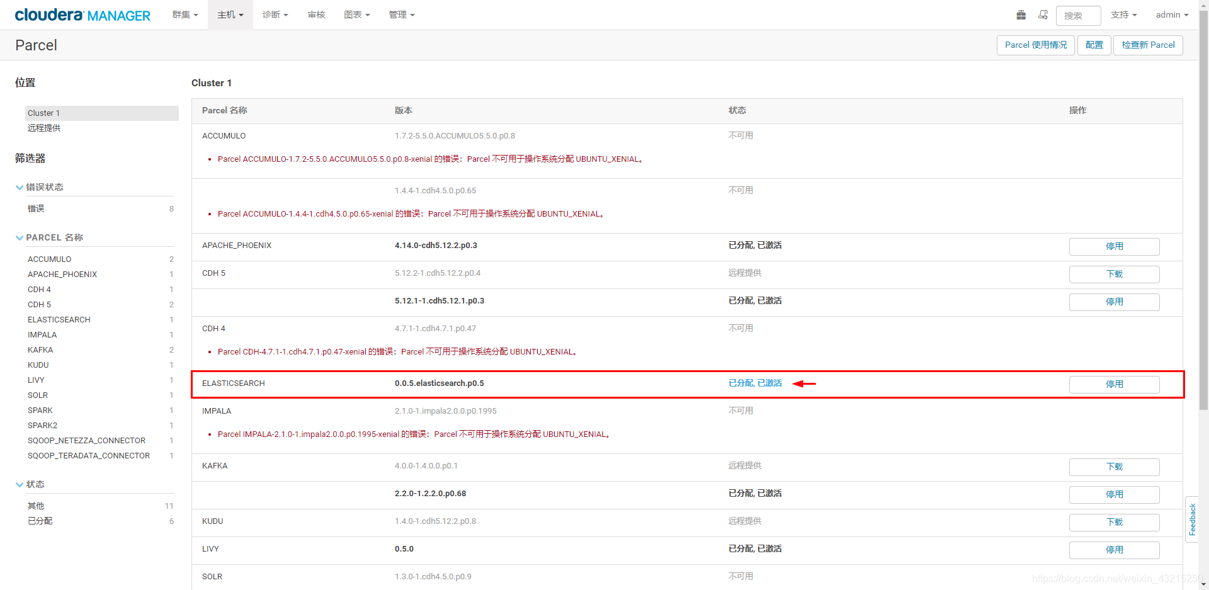Screen dimensions: 1209x590
Task: Open the 群集 dropdown menu
Action: click(x=185, y=14)
